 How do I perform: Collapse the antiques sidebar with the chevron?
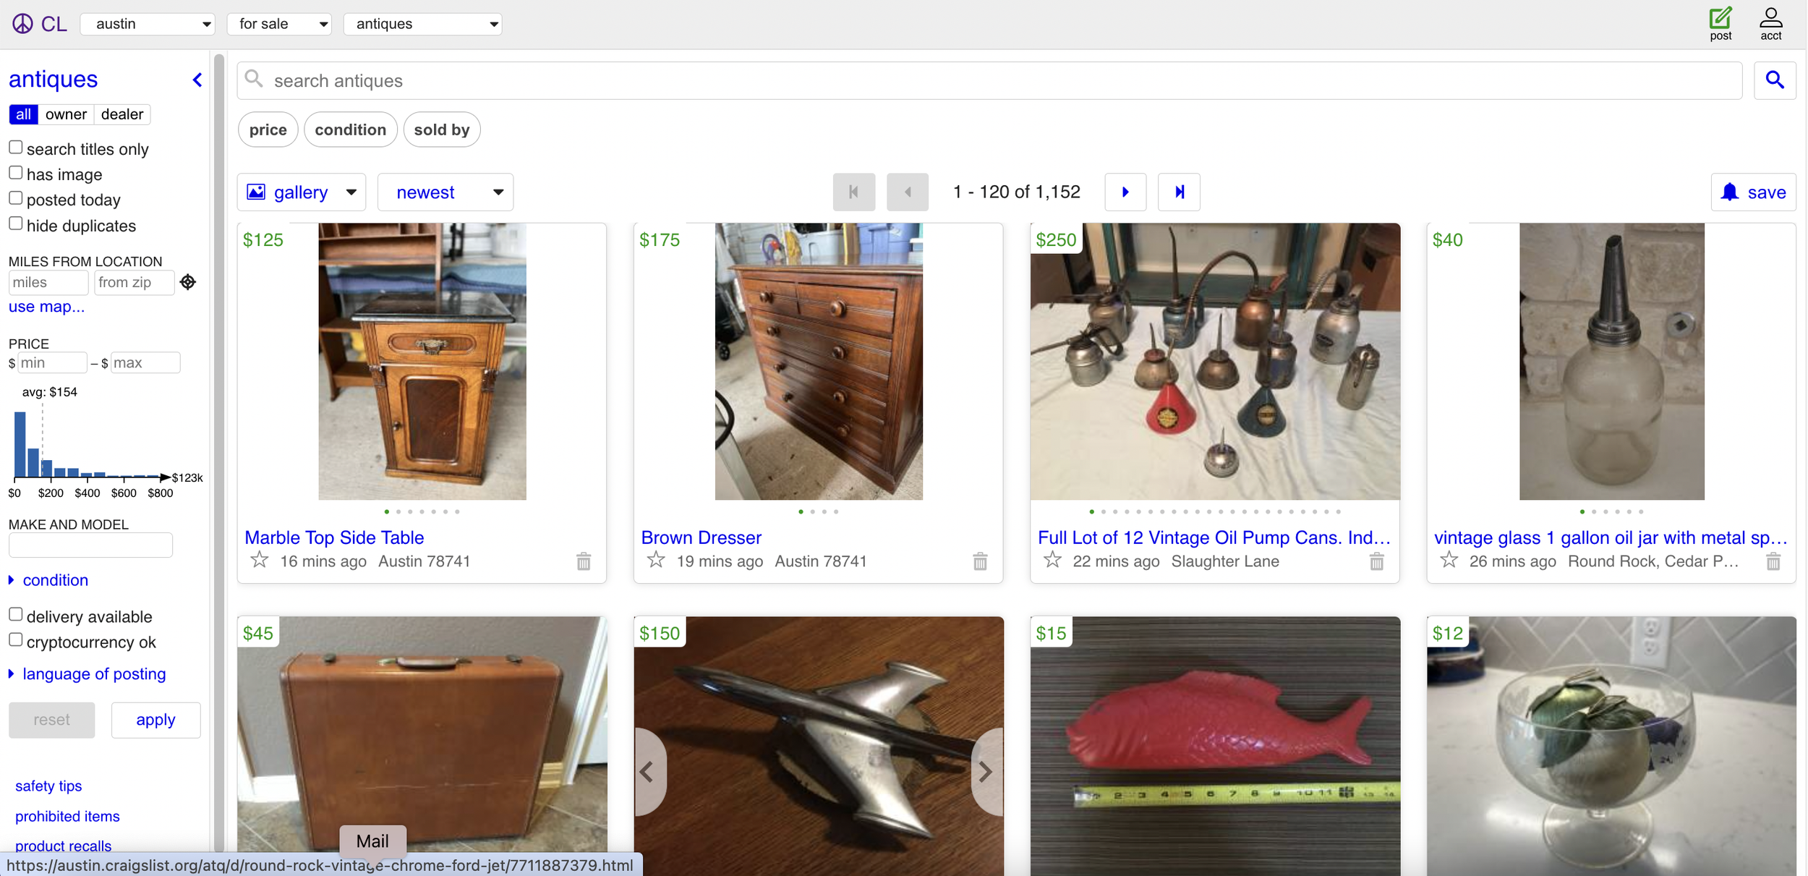pos(197,80)
